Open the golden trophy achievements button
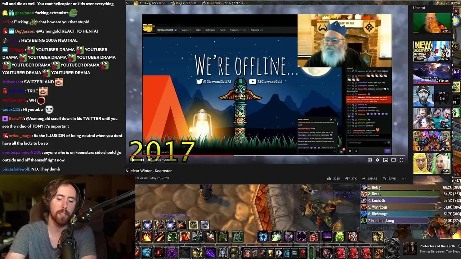Screen dimensions: 461x259 pyautogui.click(x=270, y=253)
